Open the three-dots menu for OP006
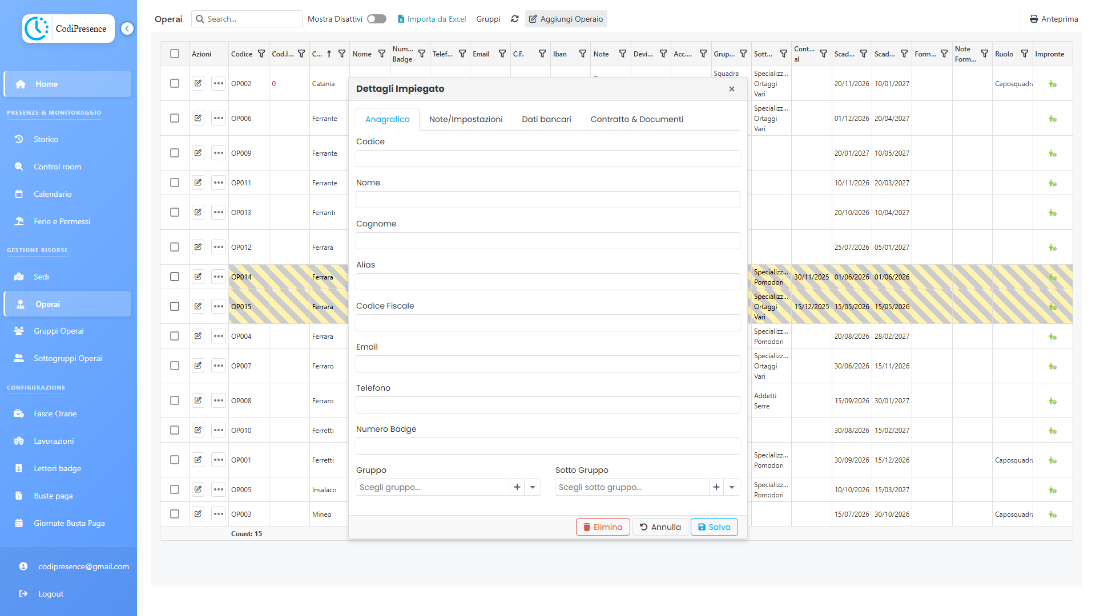This screenshot has height=616, width=1096. tap(218, 118)
